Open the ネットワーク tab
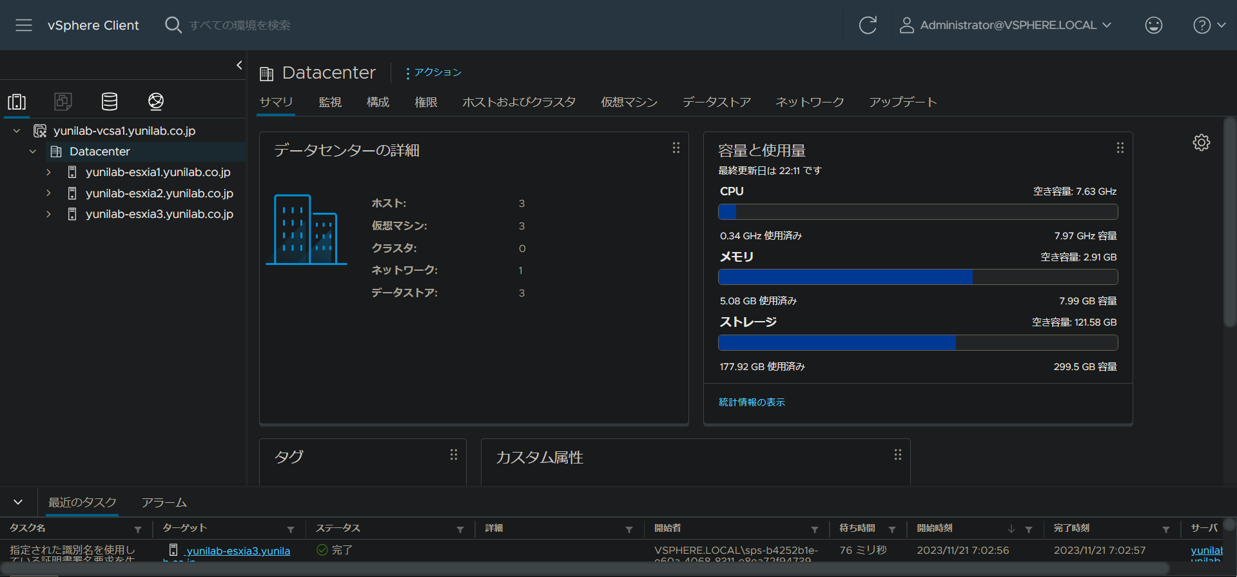 810,102
